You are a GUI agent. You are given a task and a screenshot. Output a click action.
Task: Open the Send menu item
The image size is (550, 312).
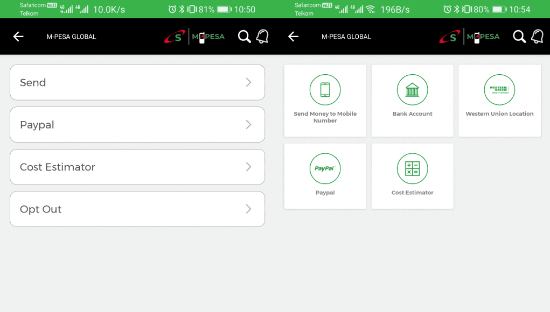[x=137, y=82]
